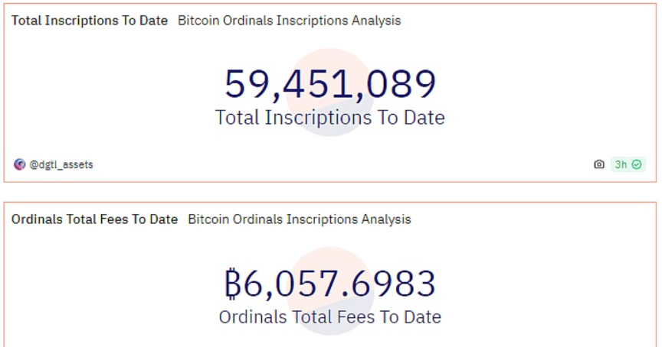Click the @dgtl_assets avatar icon
This screenshot has height=347, width=662.
tap(20, 164)
